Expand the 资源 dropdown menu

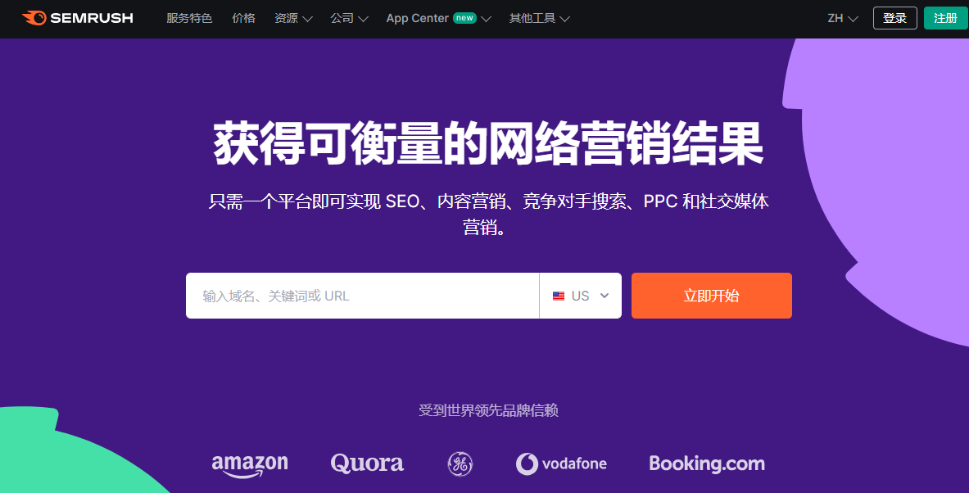pos(293,19)
